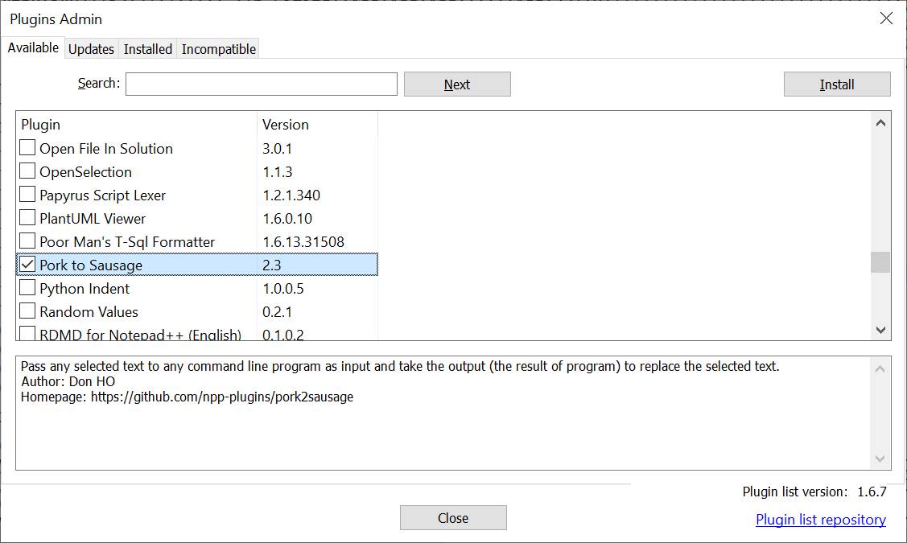The width and height of the screenshot is (907, 543).
Task: Open the Installed tab
Action: pyautogui.click(x=147, y=49)
